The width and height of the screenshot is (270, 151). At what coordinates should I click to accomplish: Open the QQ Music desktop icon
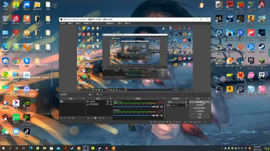click(x=16, y=6)
